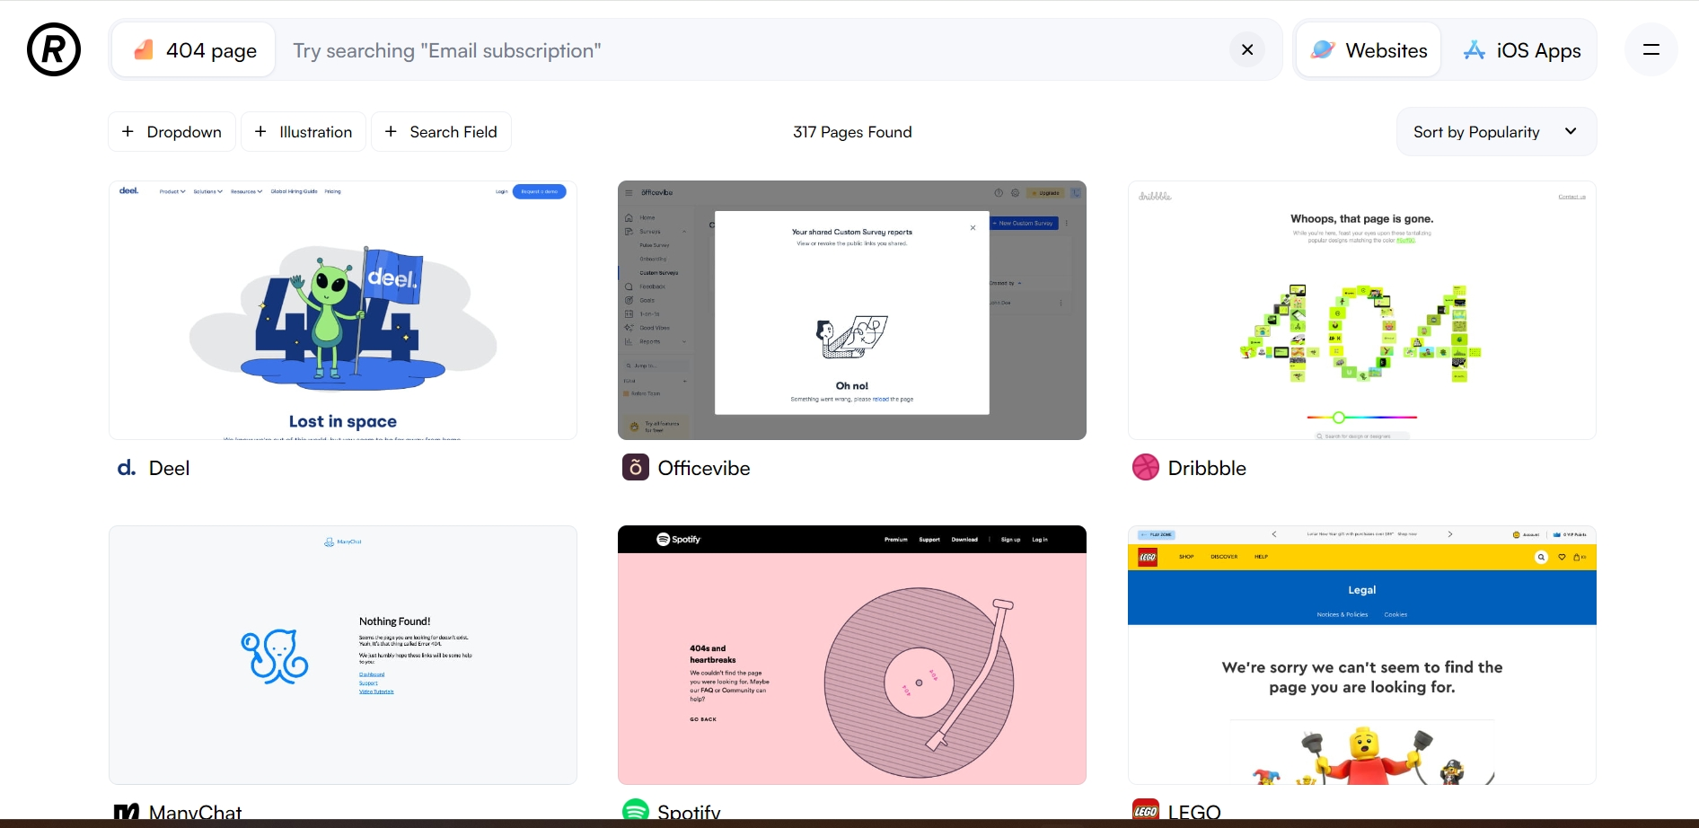Click the plus icon next to Illustration
The height and width of the screenshot is (828, 1699).
(x=260, y=132)
